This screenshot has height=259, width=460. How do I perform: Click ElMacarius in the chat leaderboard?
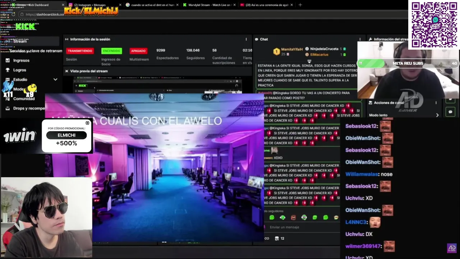point(319,55)
